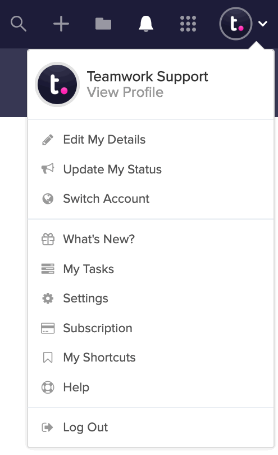Screen dimensions: 278x455
Task: Click the My Shortcuts bookmark icon
Action: coord(48,358)
